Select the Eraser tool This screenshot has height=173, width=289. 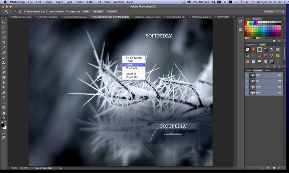[x=4, y=72]
